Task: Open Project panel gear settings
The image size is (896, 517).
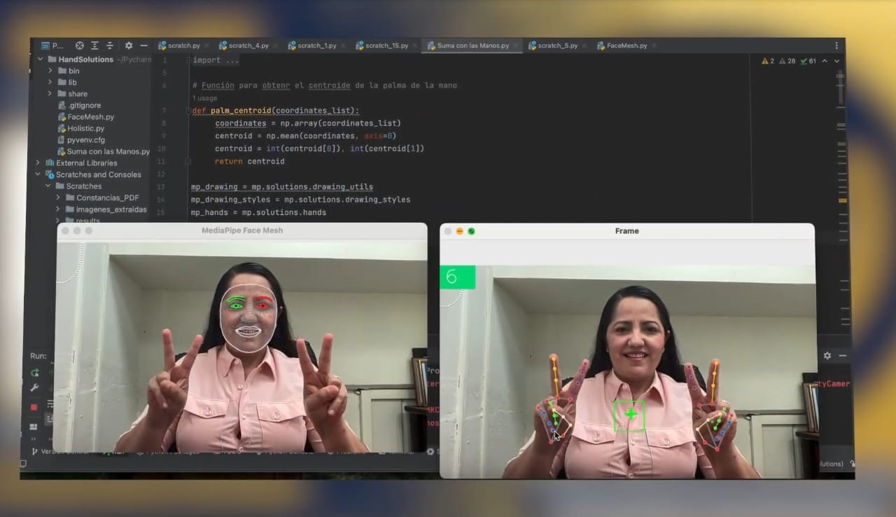Action: coord(129,46)
